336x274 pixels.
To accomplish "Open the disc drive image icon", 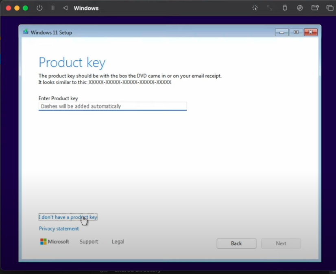I will click(x=300, y=8).
